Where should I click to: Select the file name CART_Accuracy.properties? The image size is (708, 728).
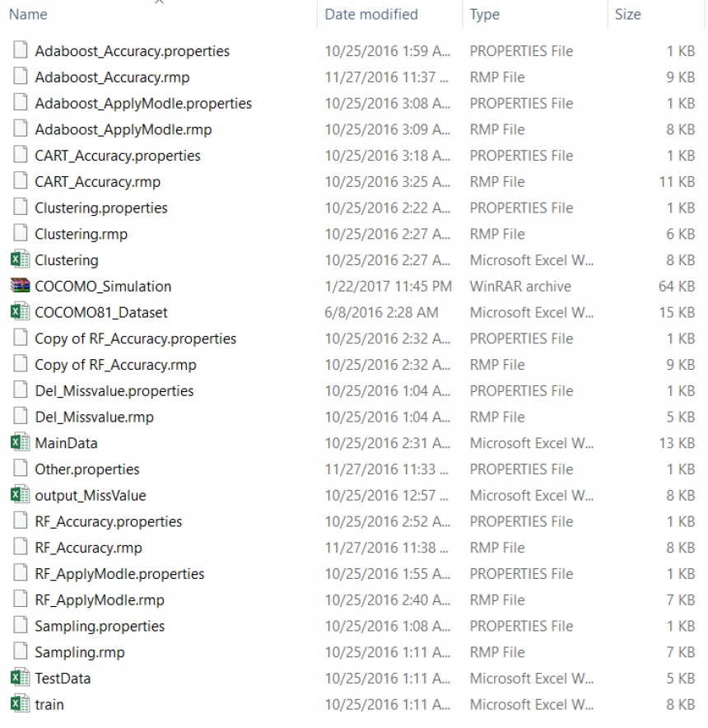pos(118,156)
